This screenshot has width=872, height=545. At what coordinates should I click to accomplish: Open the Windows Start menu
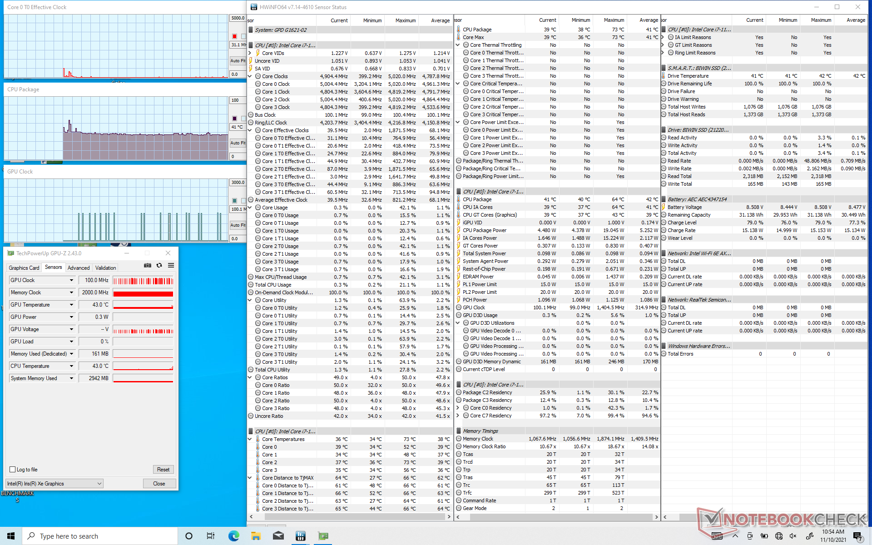tap(11, 536)
